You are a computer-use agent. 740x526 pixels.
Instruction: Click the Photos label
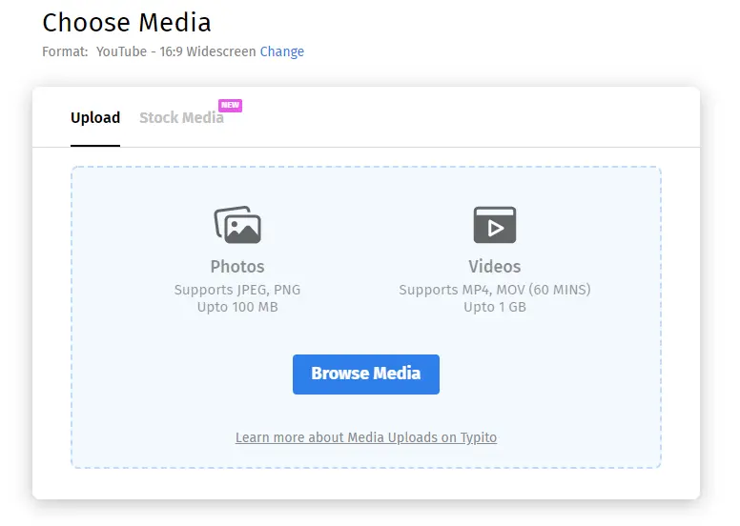coord(237,267)
